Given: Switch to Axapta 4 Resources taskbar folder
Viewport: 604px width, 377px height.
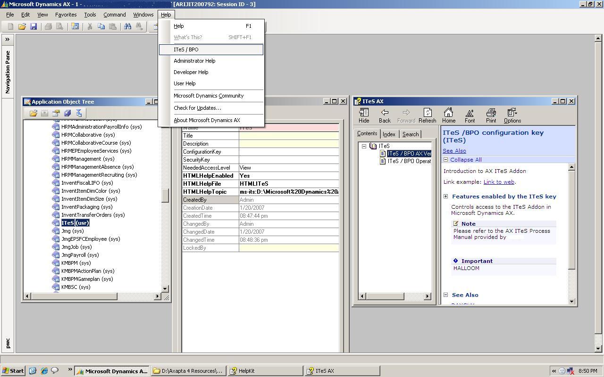Looking at the screenshot, I should tap(188, 371).
